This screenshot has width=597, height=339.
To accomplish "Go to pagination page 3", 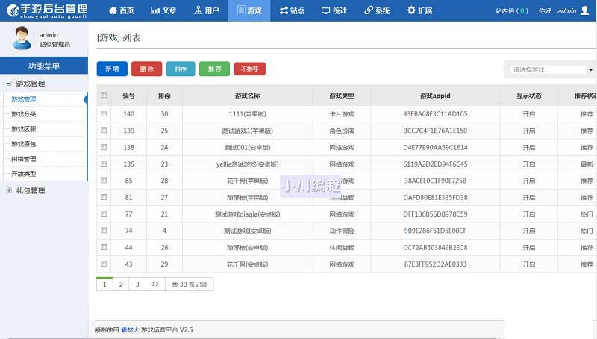I will [137, 284].
